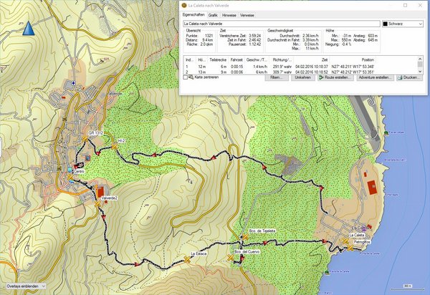Click the HI-2 waypoint cross marker

(x=113, y=147)
